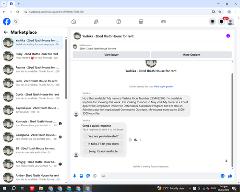The image size is (240, 192).
Task: Open the SB conversation
Action: pyautogui.click(x=32, y=150)
